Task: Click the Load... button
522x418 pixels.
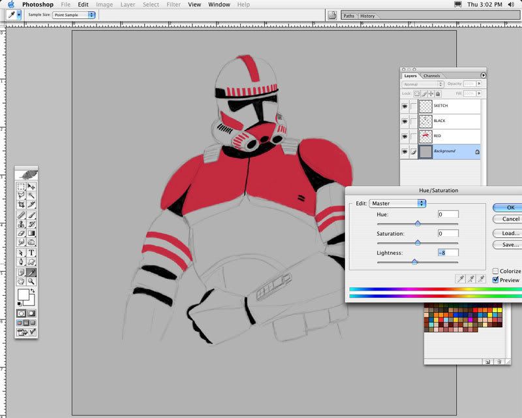Action: tap(508, 233)
